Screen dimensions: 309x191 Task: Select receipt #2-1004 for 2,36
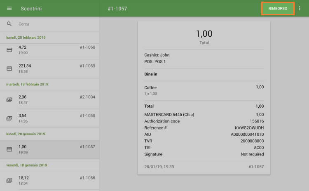(54, 99)
